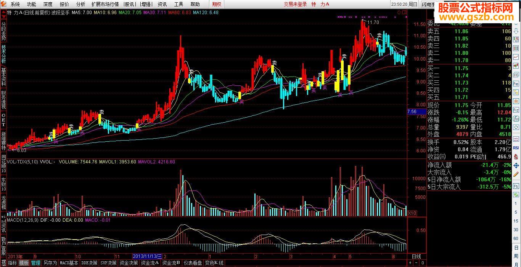Viewport: 521px width, 267px height.
Task: Open the 分析 menu
Action: coord(80,4)
